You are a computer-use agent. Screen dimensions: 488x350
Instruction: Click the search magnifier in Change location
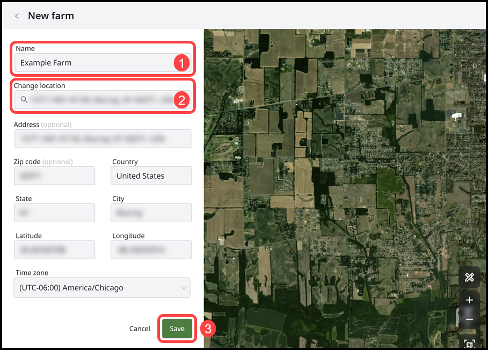tap(24, 99)
